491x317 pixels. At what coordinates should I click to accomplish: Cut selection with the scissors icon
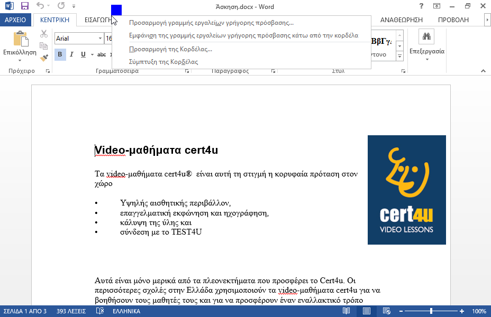44,34
